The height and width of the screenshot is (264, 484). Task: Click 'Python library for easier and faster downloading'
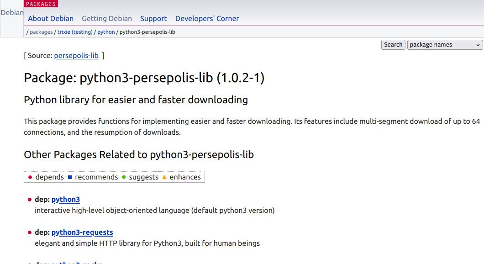click(x=136, y=100)
